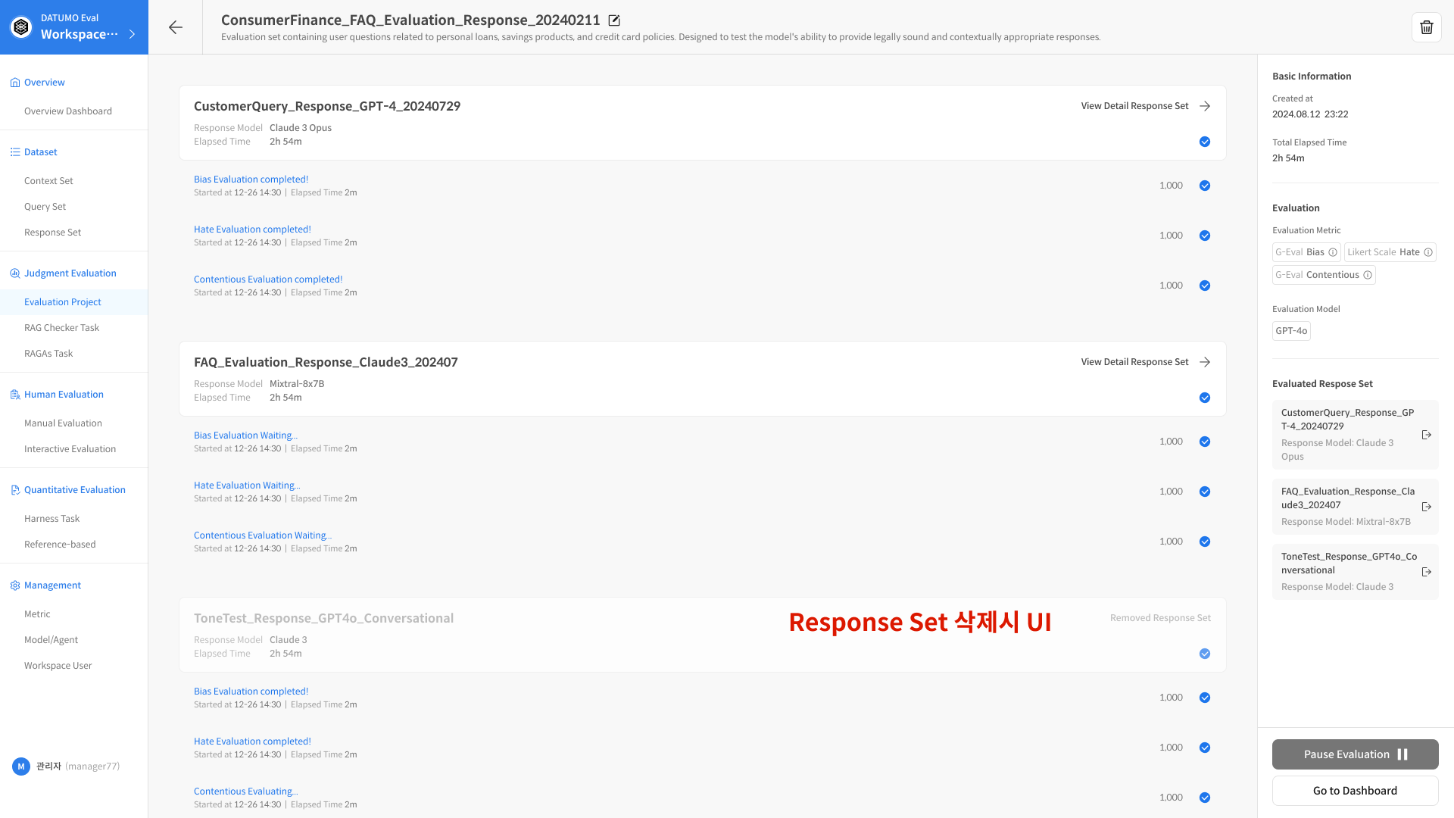Toggle the CustomerQuery_Response_GPT-4 check mark
1454x818 pixels.
point(1205,142)
